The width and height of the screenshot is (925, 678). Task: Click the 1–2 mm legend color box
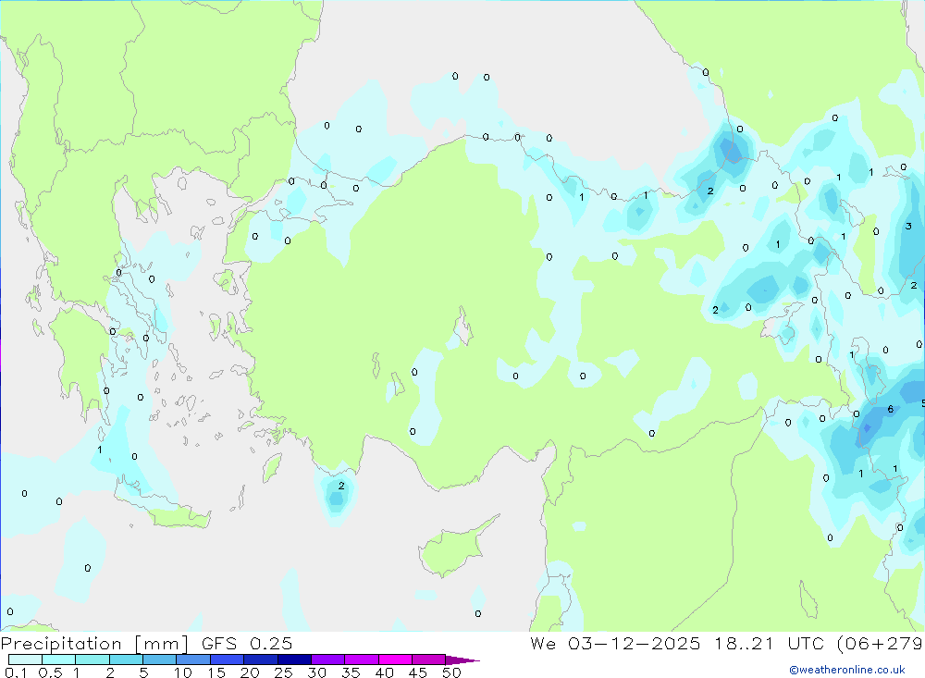point(92,660)
